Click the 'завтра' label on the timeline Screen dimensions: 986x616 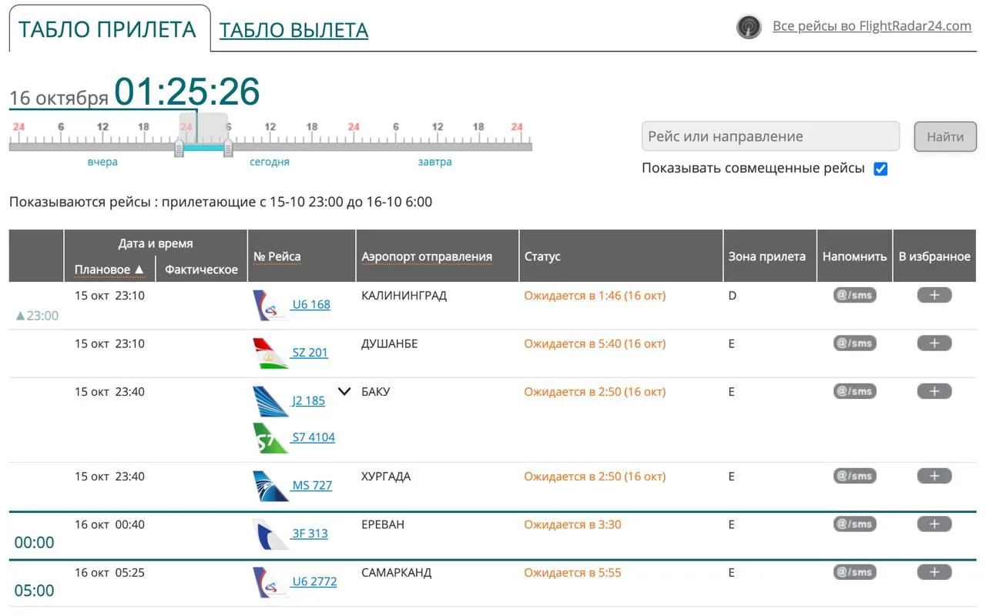click(434, 162)
